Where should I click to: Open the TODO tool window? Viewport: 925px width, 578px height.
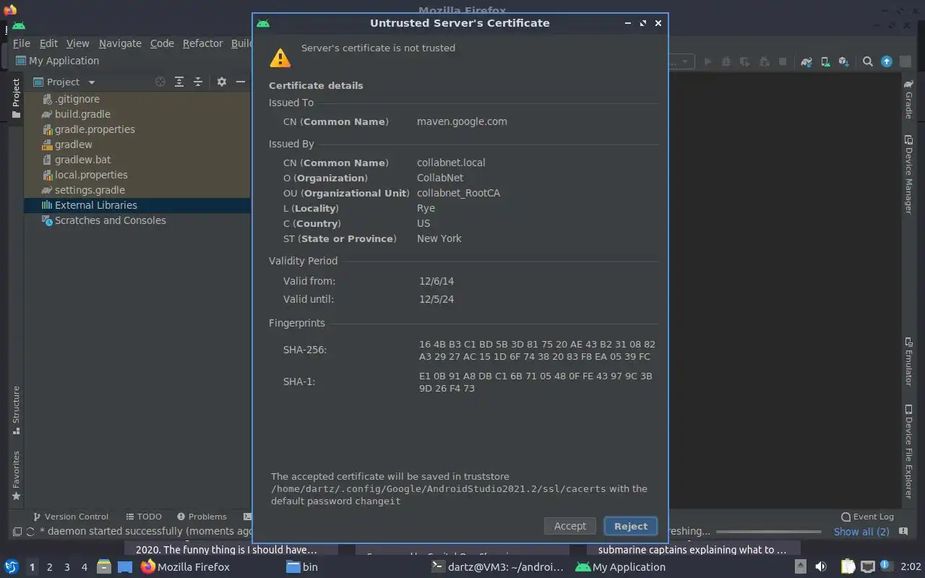click(x=144, y=517)
